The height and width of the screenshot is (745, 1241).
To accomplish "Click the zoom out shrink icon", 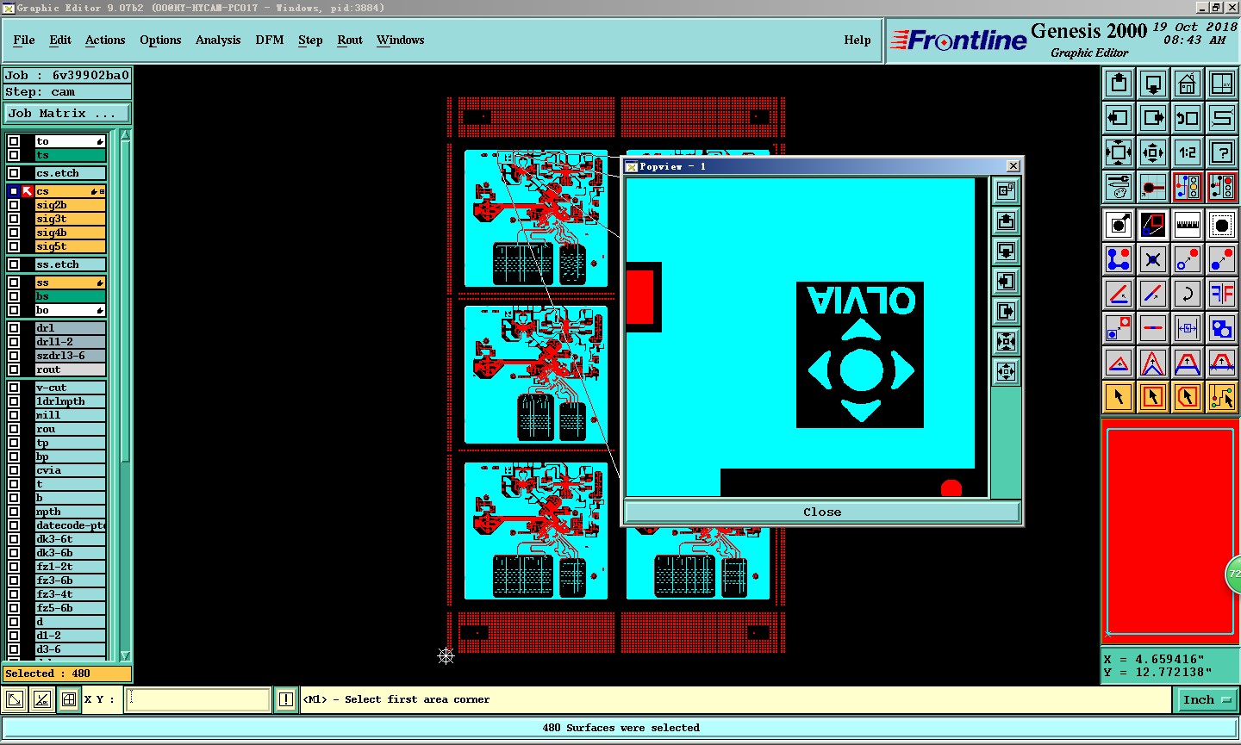I will 1153,152.
